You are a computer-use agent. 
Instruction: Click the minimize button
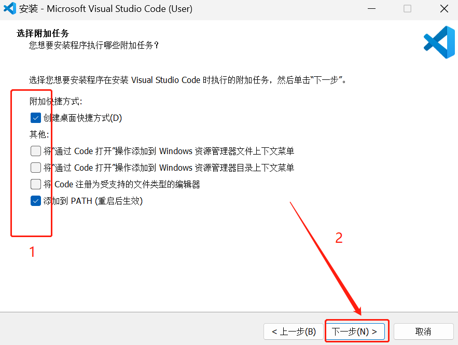pos(372,8)
